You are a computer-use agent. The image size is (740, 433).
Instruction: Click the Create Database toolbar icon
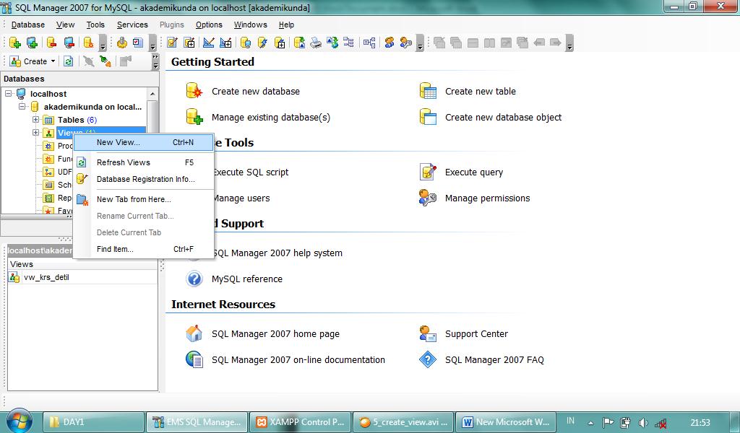[x=14, y=43]
